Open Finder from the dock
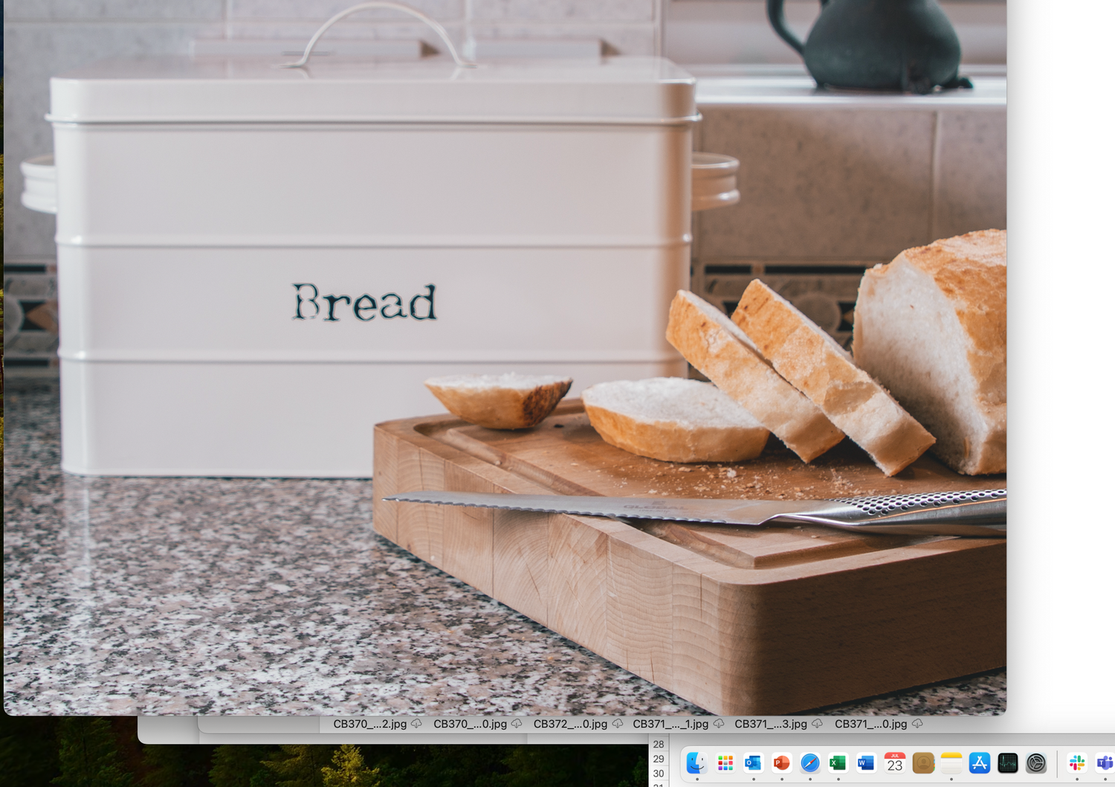 pyautogui.click(x=697, y=763)
